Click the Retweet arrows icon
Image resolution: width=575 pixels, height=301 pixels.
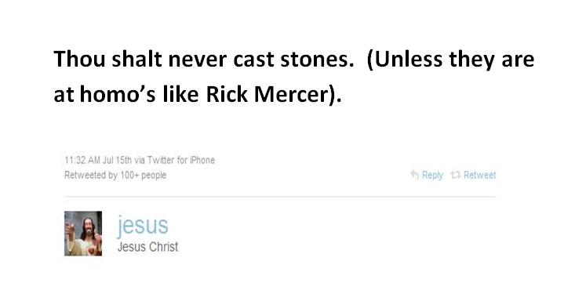click(456, 175)
